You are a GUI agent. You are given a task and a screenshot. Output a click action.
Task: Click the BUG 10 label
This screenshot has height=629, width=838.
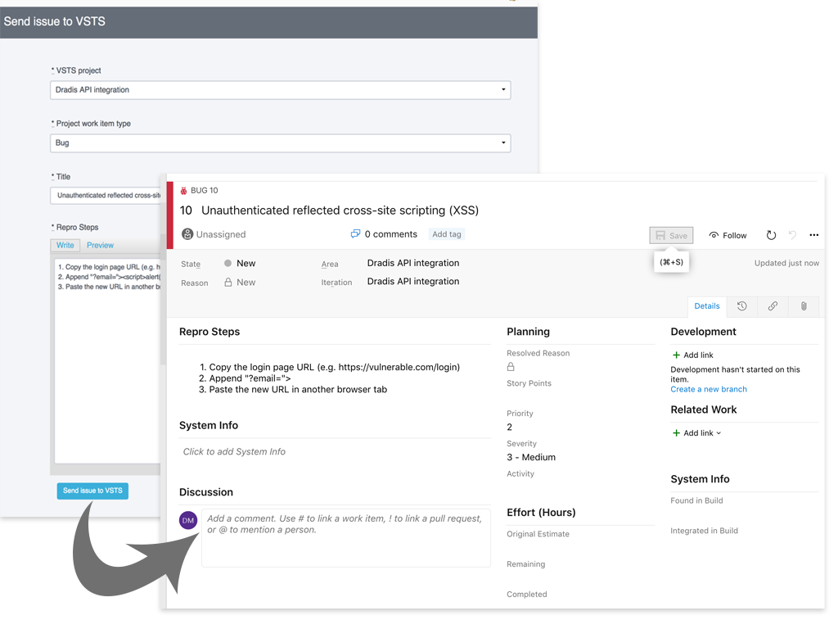coord(204,190)
